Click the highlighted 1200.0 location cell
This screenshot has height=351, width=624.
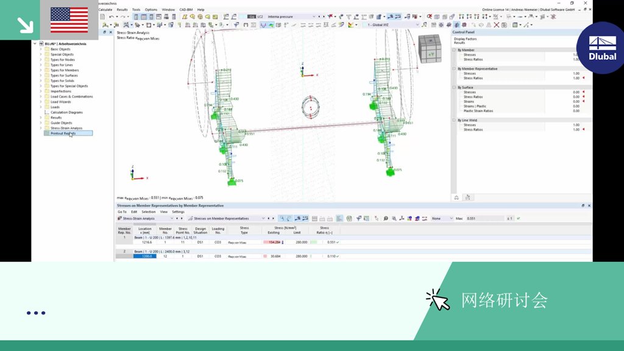(145, 257)
